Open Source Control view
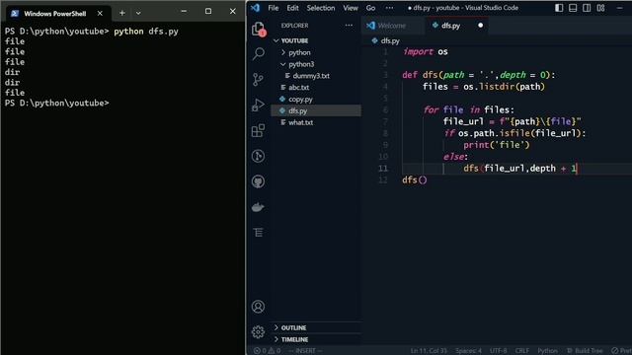The width and height of the screenshot is (632, 355). (x=258, y=79)
